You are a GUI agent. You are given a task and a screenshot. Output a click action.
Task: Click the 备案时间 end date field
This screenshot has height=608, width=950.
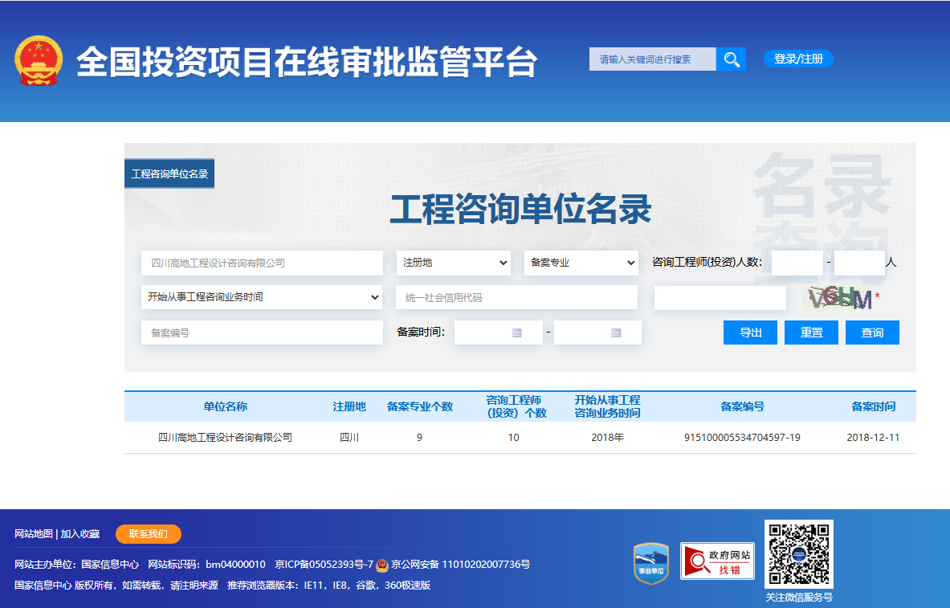point(597,333)
